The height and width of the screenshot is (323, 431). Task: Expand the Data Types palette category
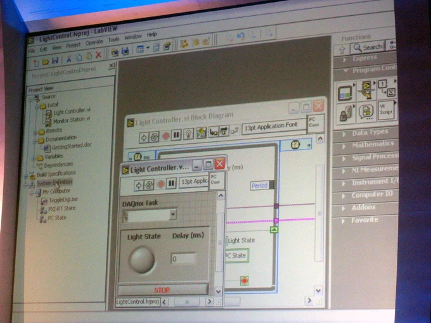(x=344, y=134)
